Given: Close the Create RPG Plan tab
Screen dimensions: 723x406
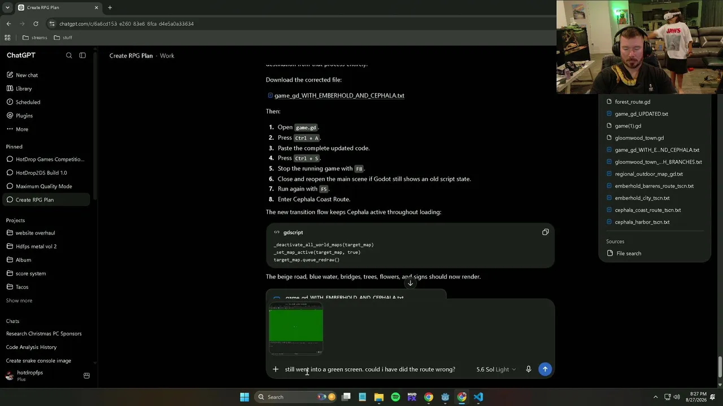Looking at the screenshot, I should pyautogui.click(x=96, y=7).
